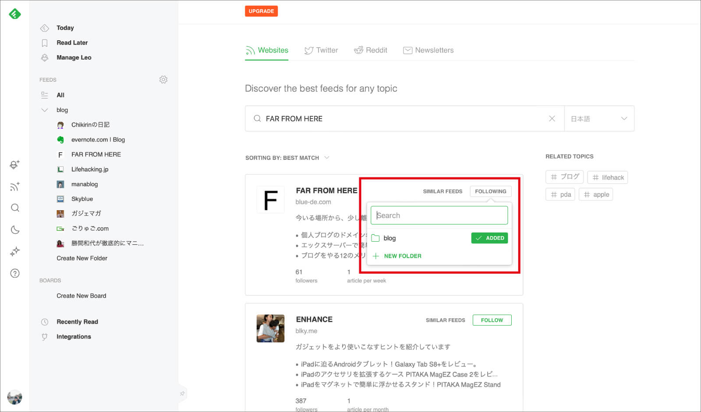The height and width of the screenshot is (412, 701).
Task: Open Read Later list
Action: coord(72,42)
